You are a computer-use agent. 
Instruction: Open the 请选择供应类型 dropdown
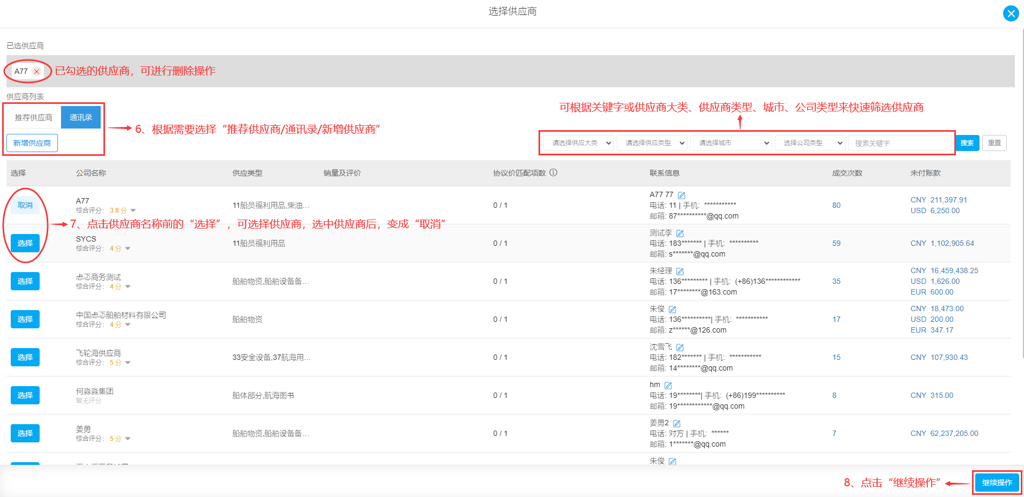coord(652,143)
